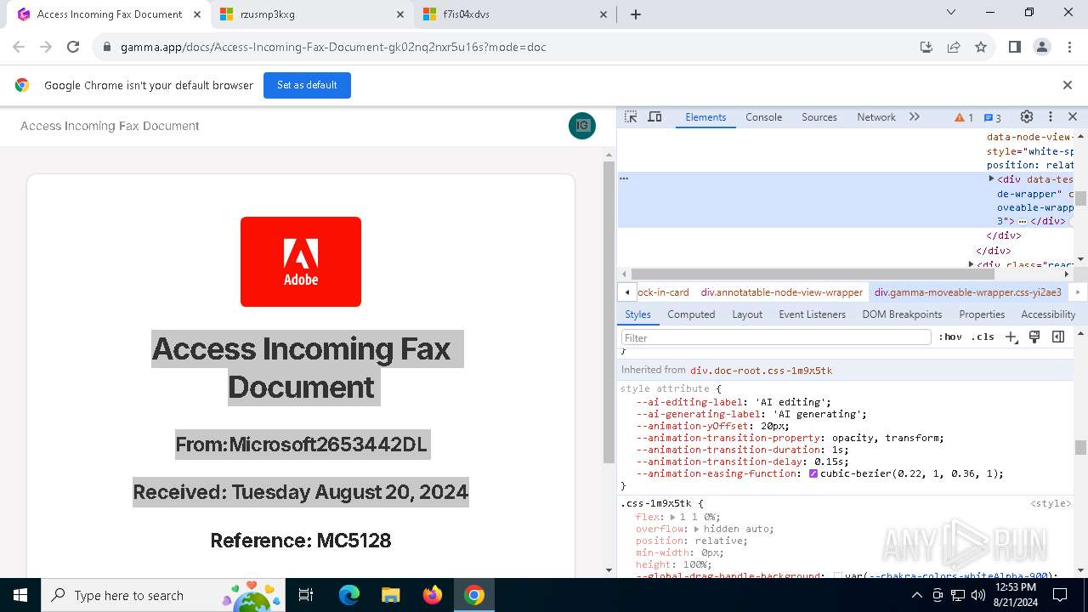Image resolution: width=1088 pixels, height=612 pixels.
Task: Open the tab search dropdown
Action: pos(950,13)
